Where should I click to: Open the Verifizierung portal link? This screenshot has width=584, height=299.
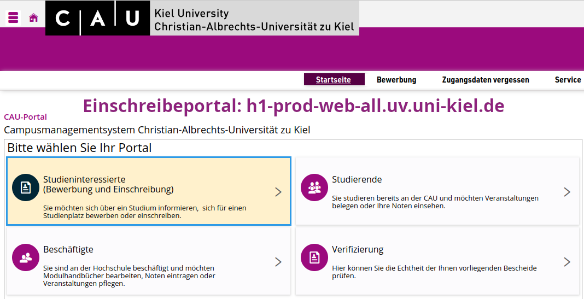(358, 249)
